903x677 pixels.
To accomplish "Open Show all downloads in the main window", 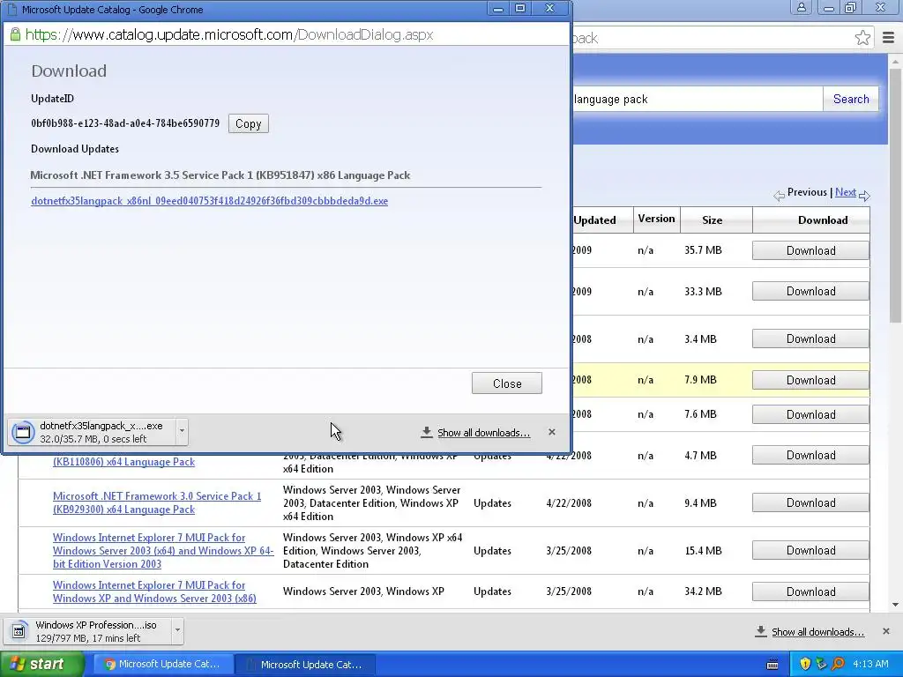I will tap(817, 631).
